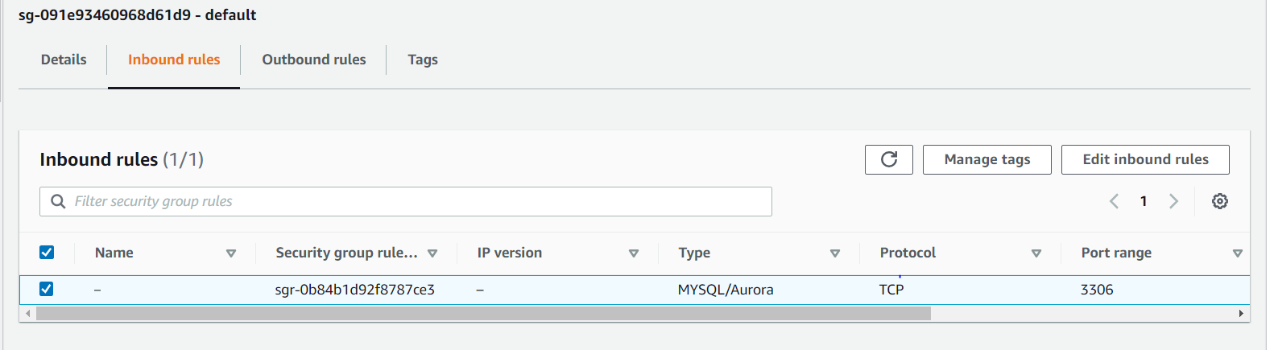Switch to the Details tab
The height and width of the screenshot is (350, 1274).
[64, 60]
